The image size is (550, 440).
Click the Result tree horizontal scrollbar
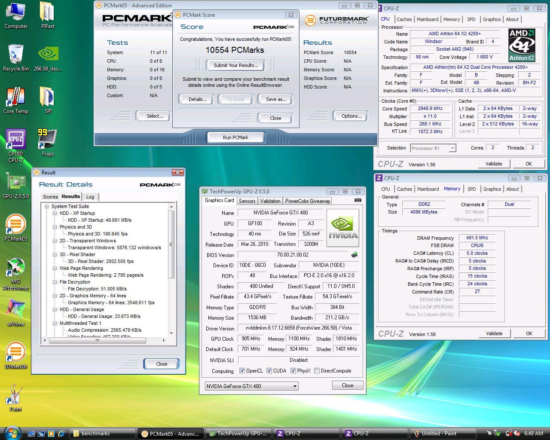click(97, 340)
